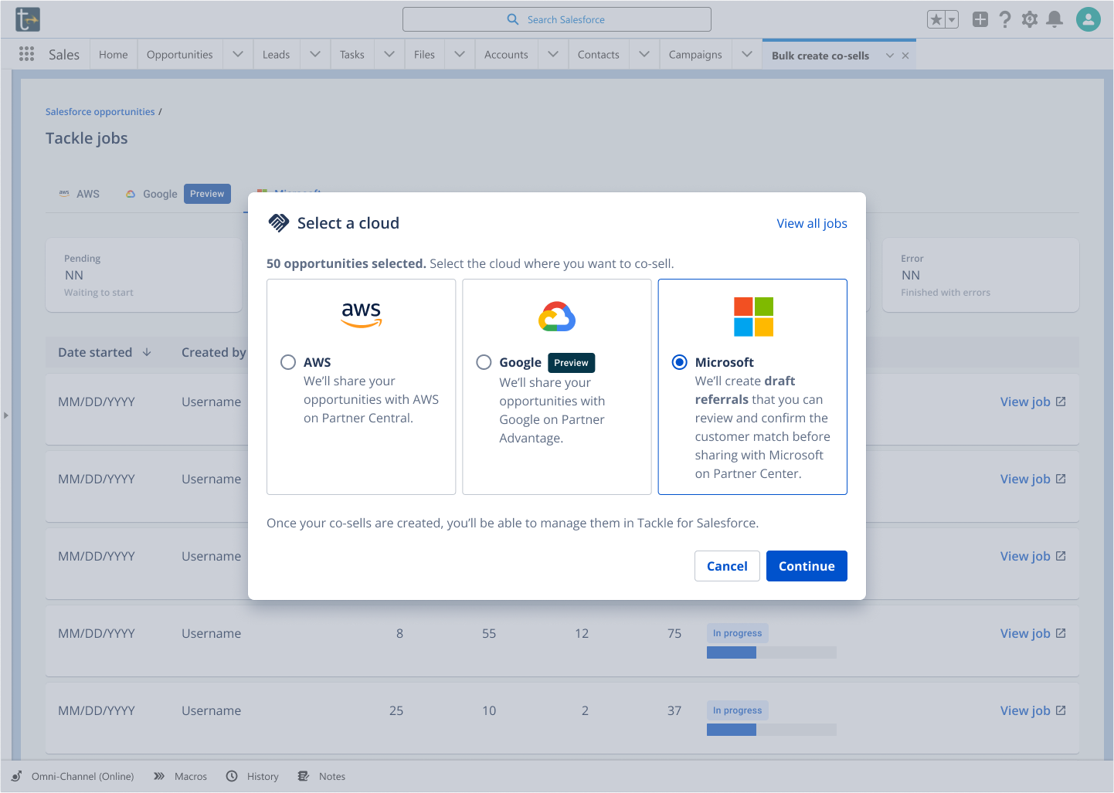
Task: Select the AWS radio button
Action: (288, 362)
